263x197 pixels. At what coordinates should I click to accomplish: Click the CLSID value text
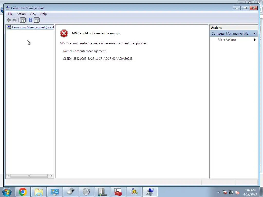pyautogui.click(x=103, y=59)
